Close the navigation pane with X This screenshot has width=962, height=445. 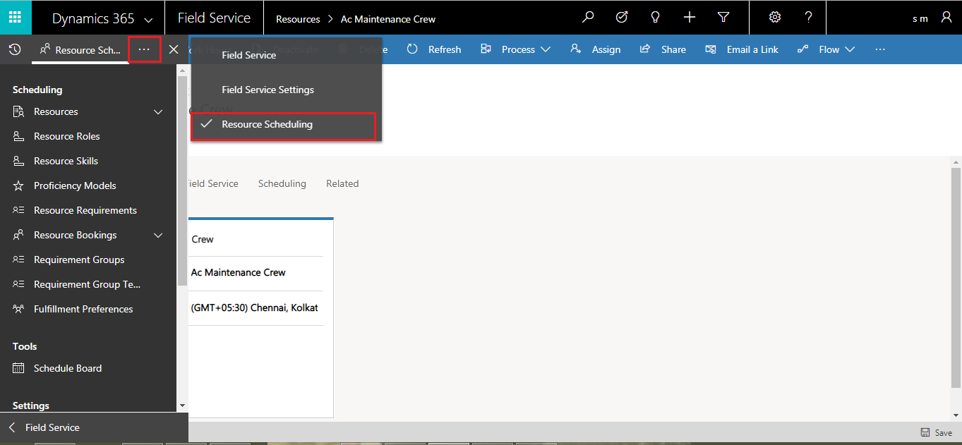pyautogui.click(x=174, y=49)
